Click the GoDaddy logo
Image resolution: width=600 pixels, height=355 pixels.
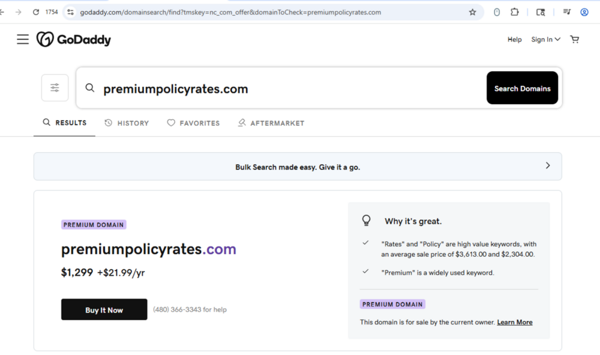click(74, 40)
